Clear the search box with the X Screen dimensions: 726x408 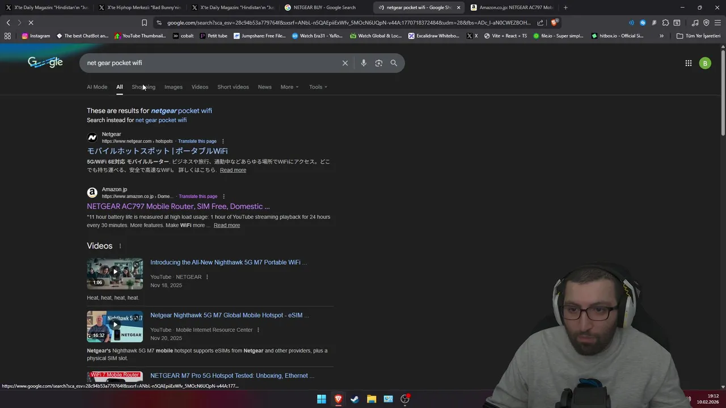click(x=345, y=63)
